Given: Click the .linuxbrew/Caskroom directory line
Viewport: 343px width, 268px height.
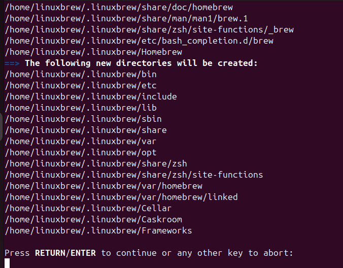Looking at the screenshot, I should tap(93, 219).
